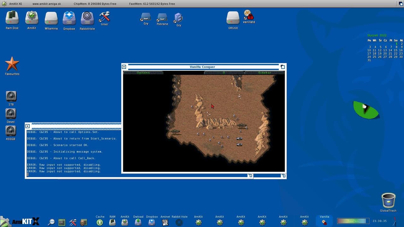This screenshot has width=404, height=227.
Task: Open the AmiKit drive icon on desktop
Action: click(32, 18)
